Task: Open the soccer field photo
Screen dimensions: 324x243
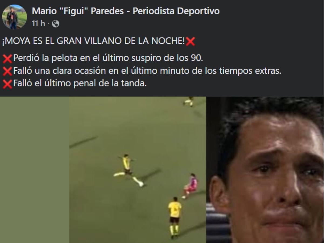Action: tap(138, 170)
